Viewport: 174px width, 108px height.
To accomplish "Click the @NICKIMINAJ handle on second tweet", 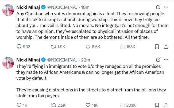I will point(62,60).
